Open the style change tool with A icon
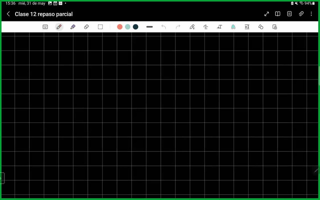320x200 pixels. 233,27
